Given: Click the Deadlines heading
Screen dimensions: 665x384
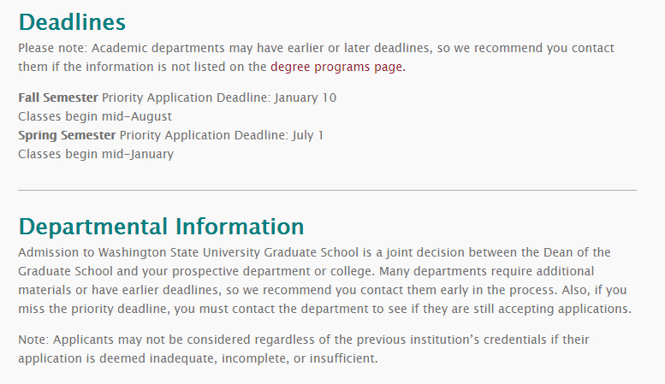Looking at the screenshot, I should [72, 22].
